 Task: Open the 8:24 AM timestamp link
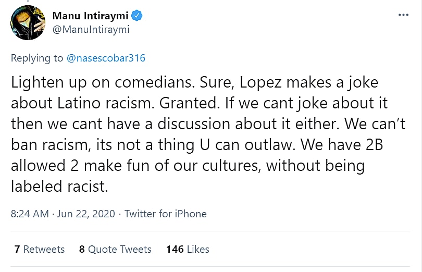pyautogui.click(x=30, y=214)
